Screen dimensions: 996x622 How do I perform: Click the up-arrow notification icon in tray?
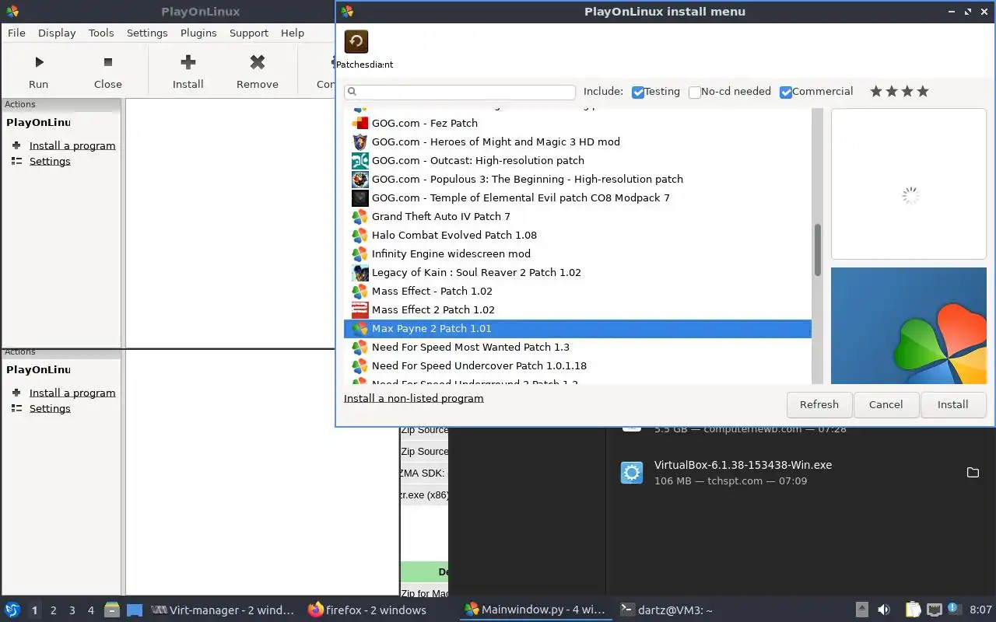coord(861,610)
